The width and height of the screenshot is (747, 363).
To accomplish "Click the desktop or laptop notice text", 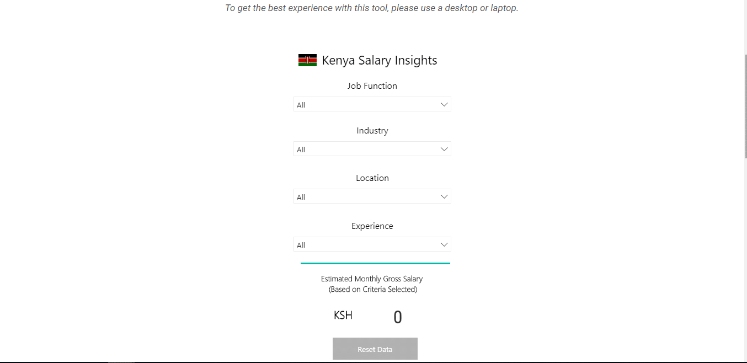I will click(x=372, y=8).
